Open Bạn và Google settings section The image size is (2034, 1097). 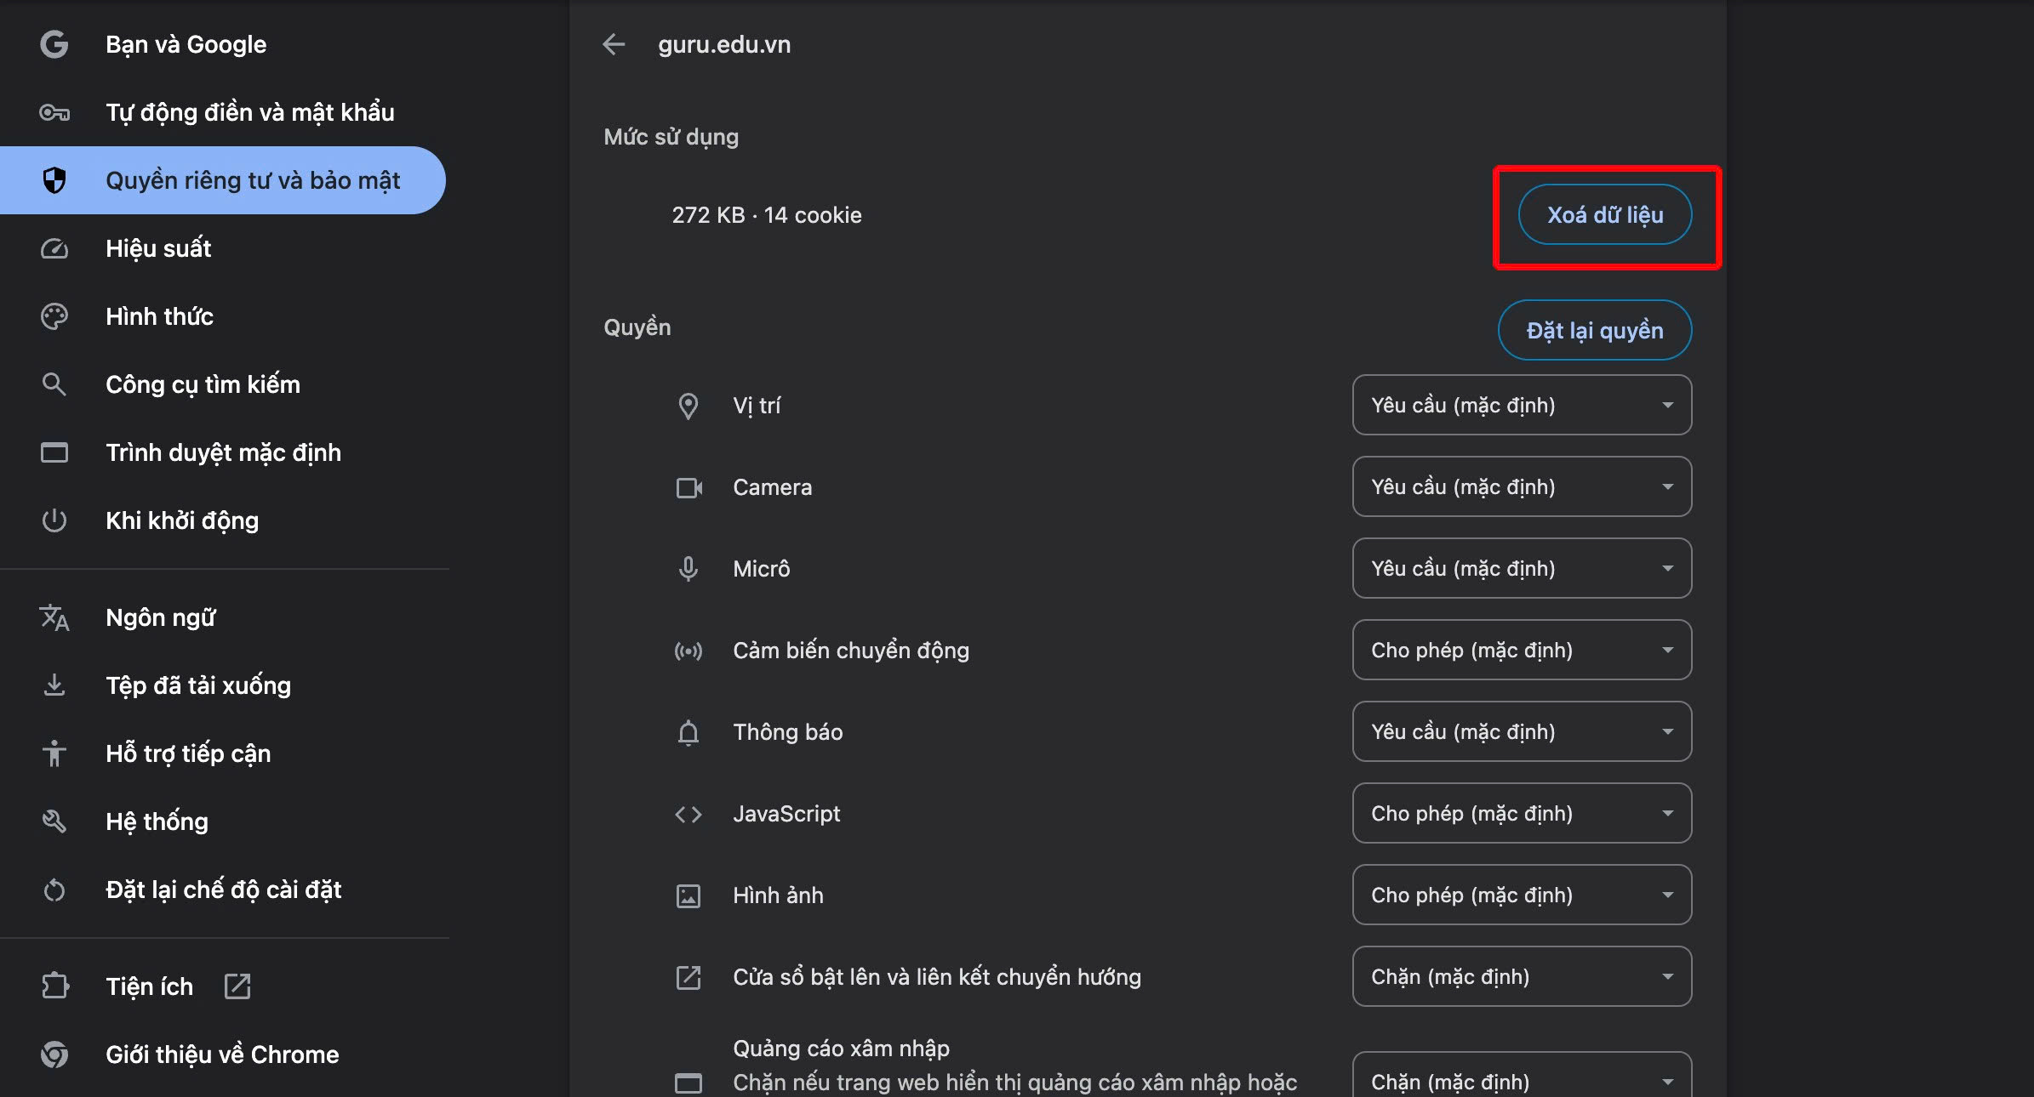point(223,44)
